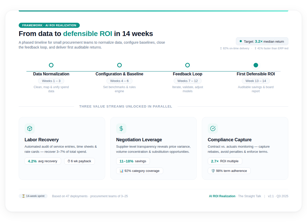Viewport: 307px width, 222px height.
Task: Select the Data Normalization timeline marker
Action: coord(51,65)
